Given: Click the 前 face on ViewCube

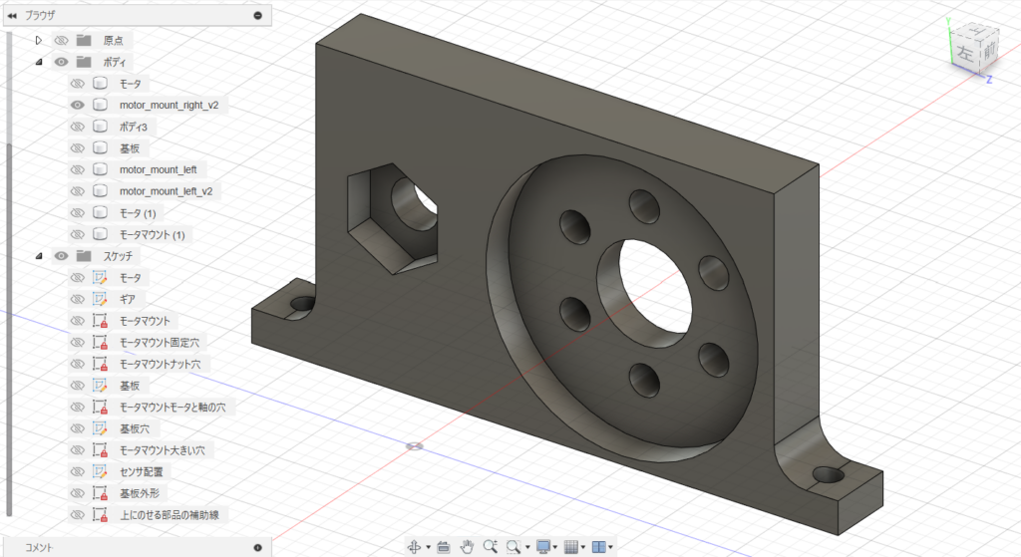Looking at the screenshot, I should point(989,50).
